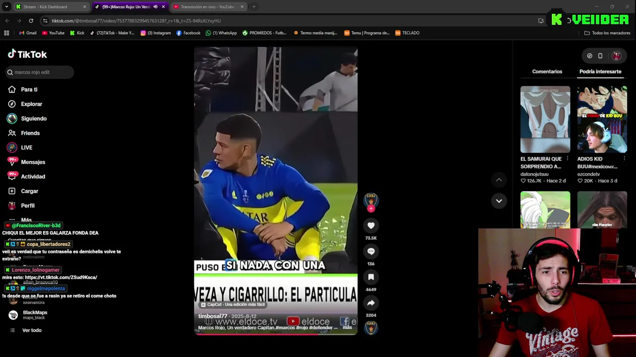Open 'ADIOS KID BUU' video thumbnail

602,119
